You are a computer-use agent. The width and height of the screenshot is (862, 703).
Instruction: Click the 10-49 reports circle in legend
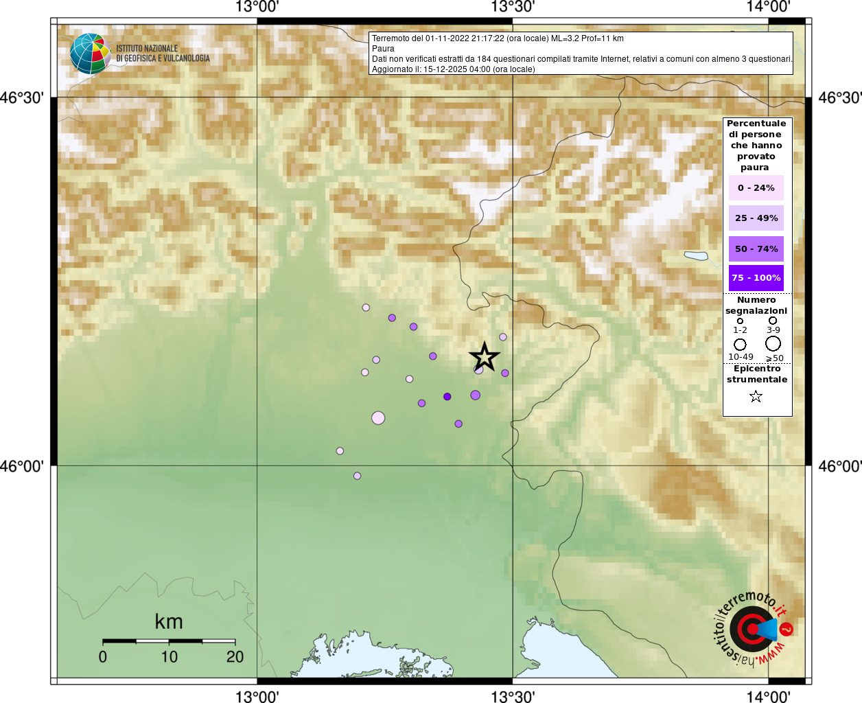(740, 344)
